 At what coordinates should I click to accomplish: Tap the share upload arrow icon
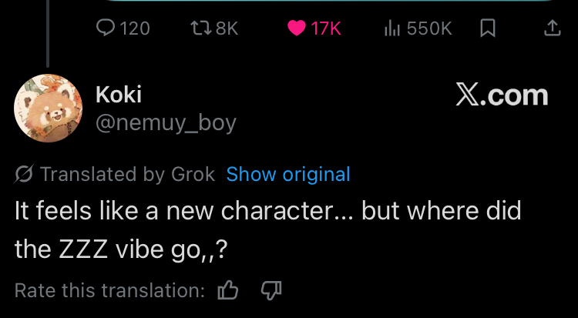pyautogui.click(x=552, y=28)
